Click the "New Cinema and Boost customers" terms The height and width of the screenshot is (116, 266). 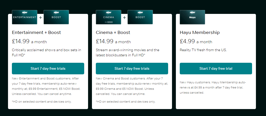pyautogui.click(x=132, y=86)
